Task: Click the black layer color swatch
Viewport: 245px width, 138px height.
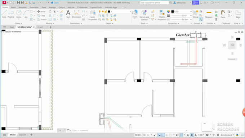Action: [x=109, y=12]
